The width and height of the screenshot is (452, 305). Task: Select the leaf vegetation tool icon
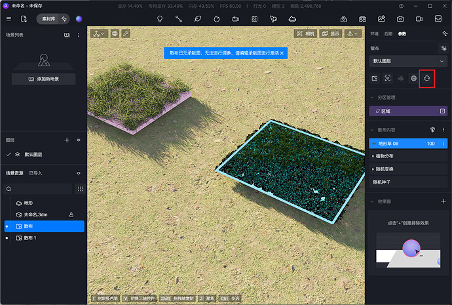point(198,19)
